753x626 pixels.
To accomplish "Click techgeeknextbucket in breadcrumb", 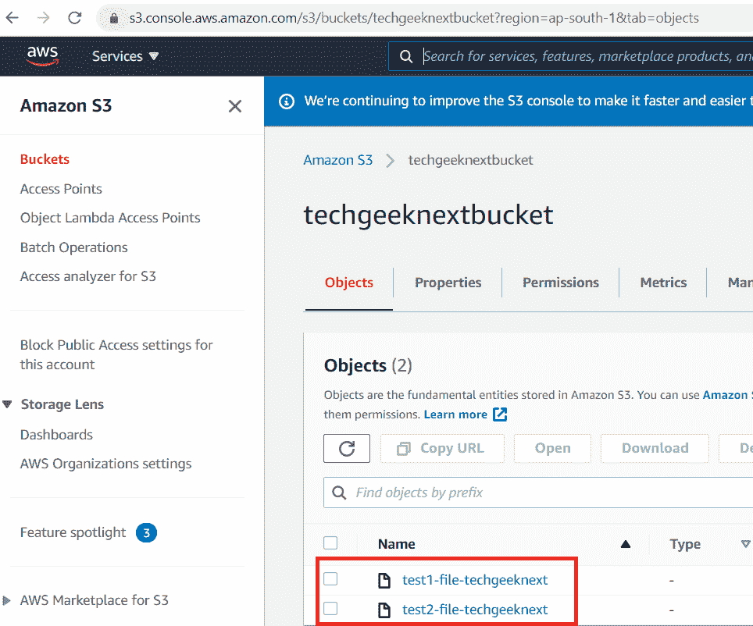I will [x=470, y=160].
